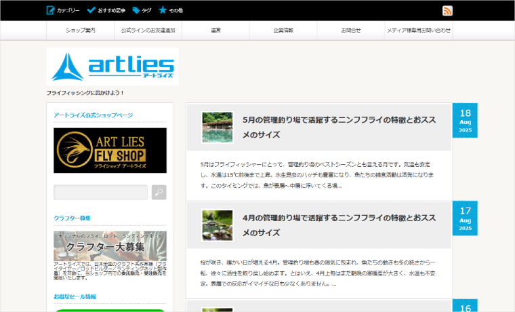The width and height of the screenshot is (515, 312).
Task: Open the カテゴリー menu in the top bar
Action: tap(62, 10)
